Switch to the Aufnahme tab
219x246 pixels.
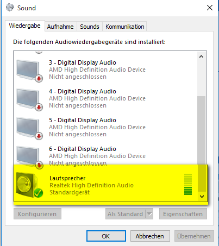(60, 27)
